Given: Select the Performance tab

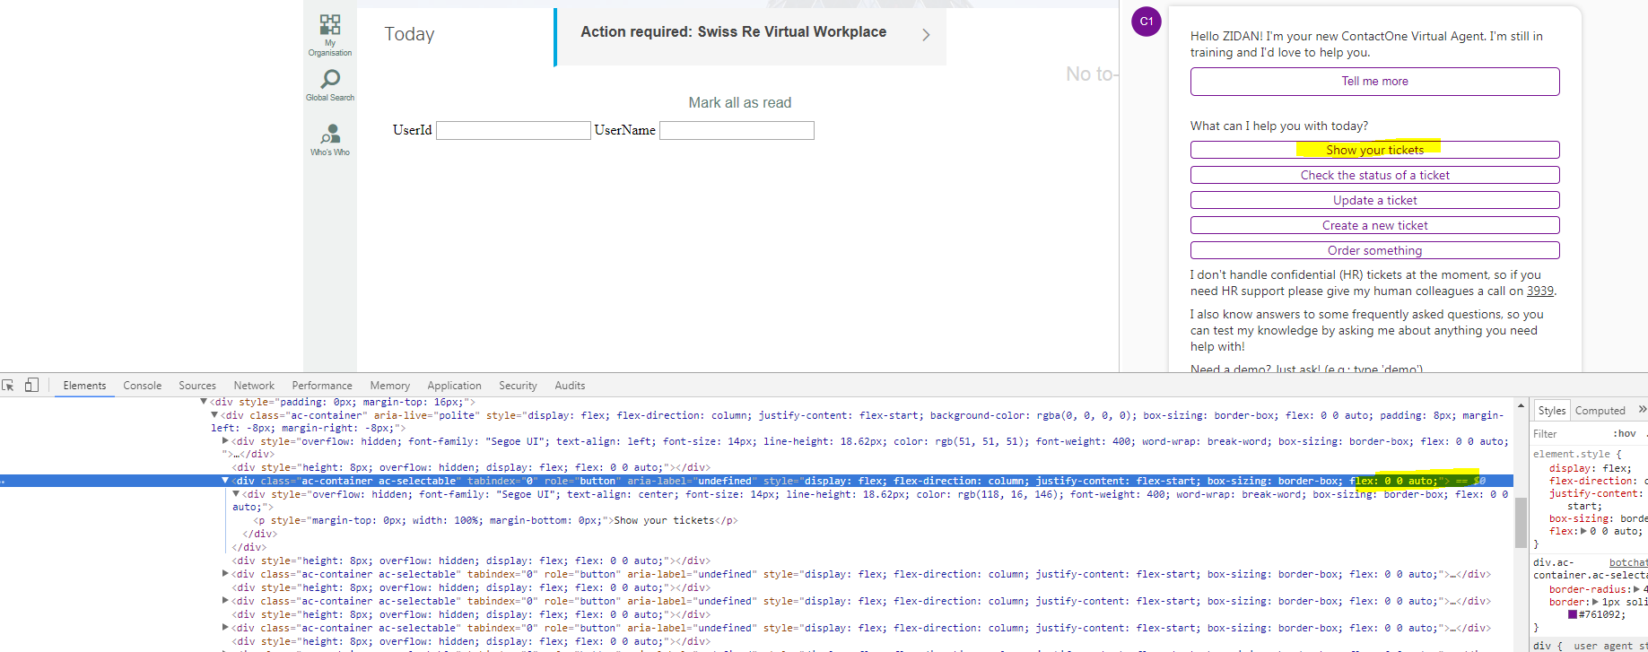Looking at the screenshot, I should [x=322, y=386].
